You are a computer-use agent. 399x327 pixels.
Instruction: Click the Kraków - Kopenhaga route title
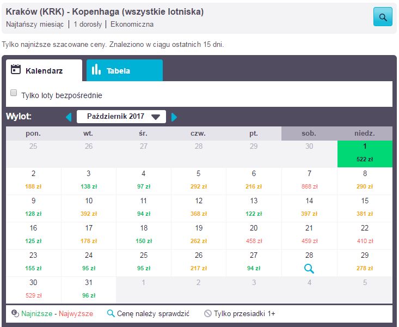[x=105, y=11]
